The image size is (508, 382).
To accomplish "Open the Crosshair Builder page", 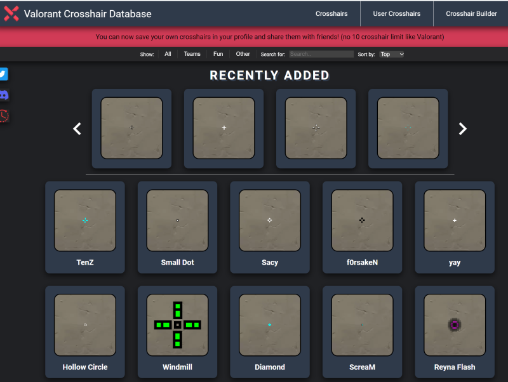I will [471, 14].
